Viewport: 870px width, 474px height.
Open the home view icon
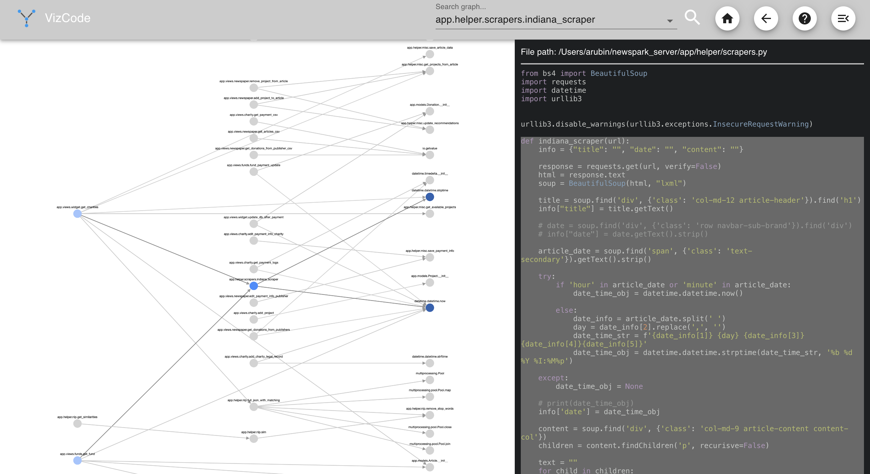tap(727, 19)
